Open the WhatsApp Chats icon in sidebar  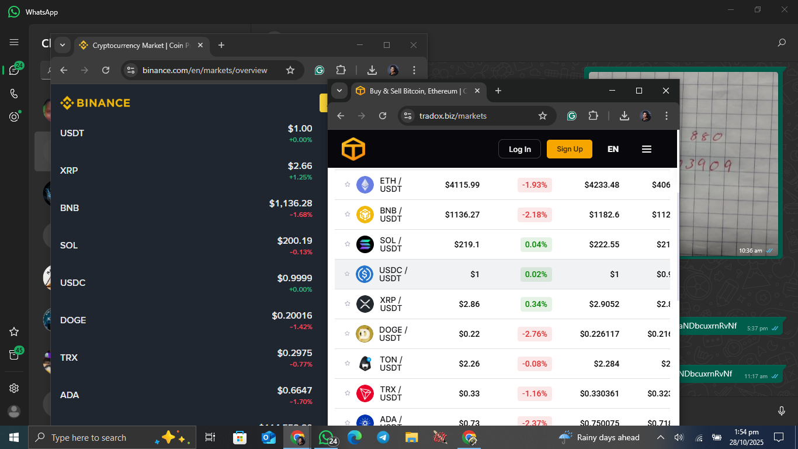click(14, 70)
